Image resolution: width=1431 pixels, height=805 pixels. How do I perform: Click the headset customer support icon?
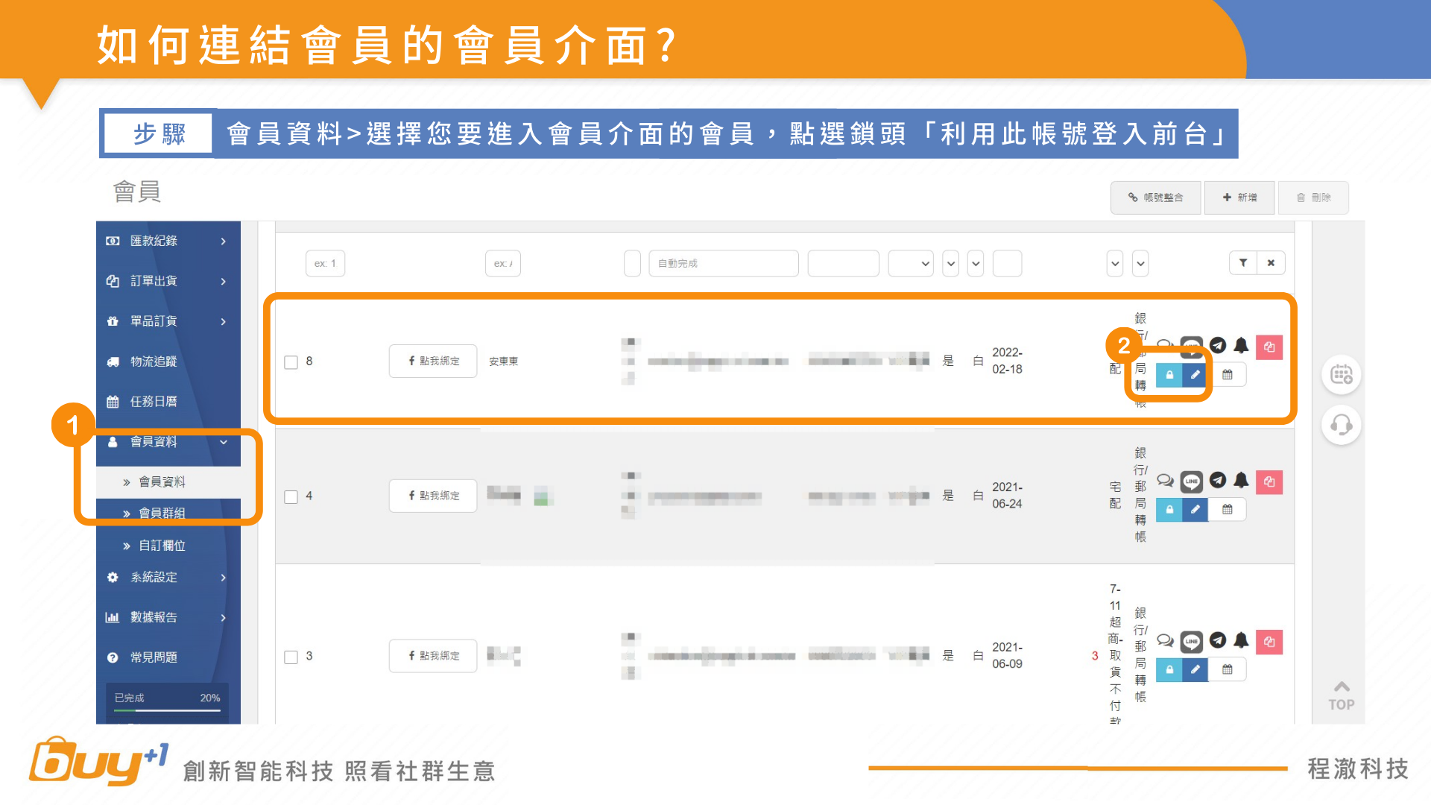click(1341, 425)
